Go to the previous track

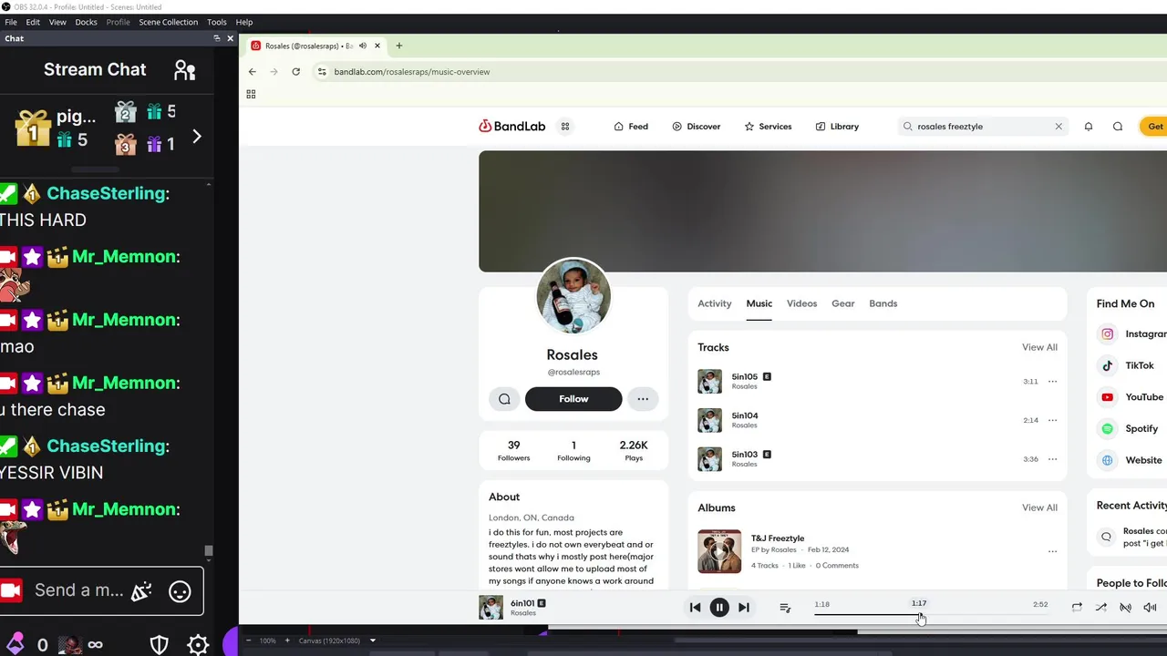(x=695, y=608)
